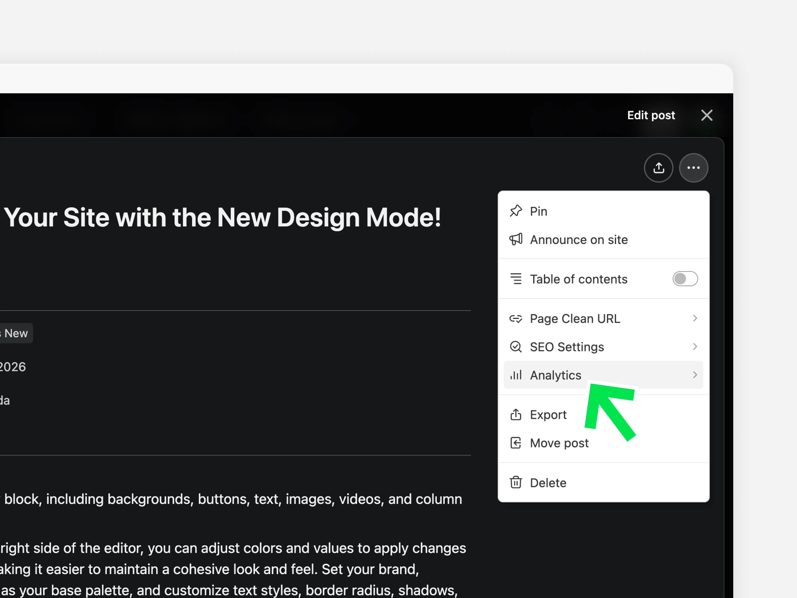The height and width of the screenshot is (598, 797).
Task: Choose Move post from the menu
Action: click(x=559, y=443)
